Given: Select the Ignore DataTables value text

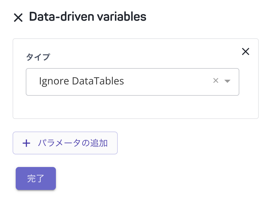Looking at the screenshot, I should [x=81, y=81].
